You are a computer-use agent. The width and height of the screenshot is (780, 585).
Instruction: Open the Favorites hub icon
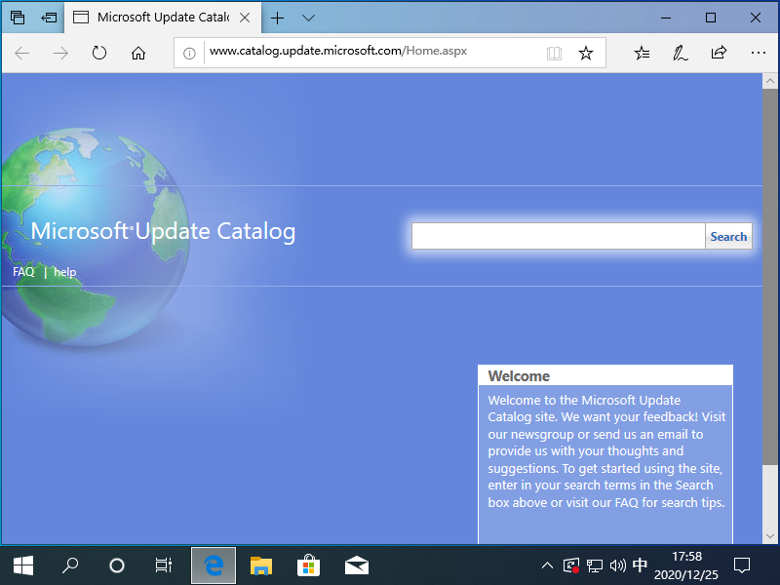tap(642, 53)
